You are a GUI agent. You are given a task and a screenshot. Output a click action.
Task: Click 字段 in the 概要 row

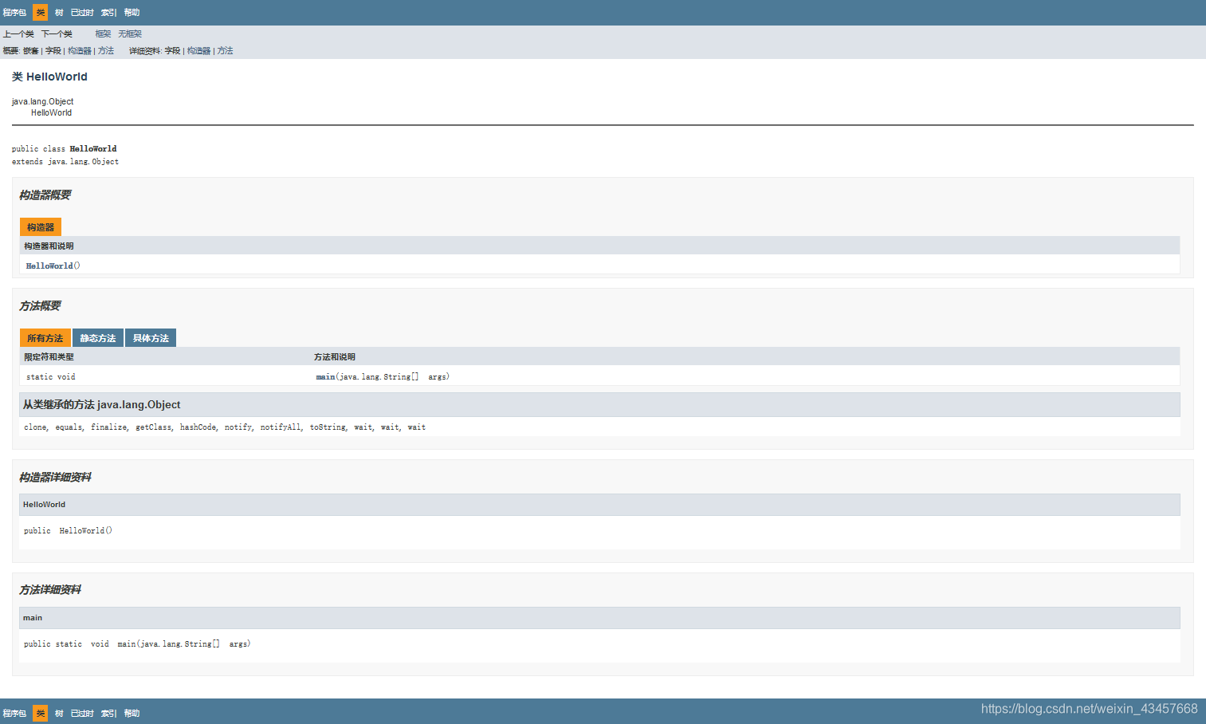tap(53, 51)
